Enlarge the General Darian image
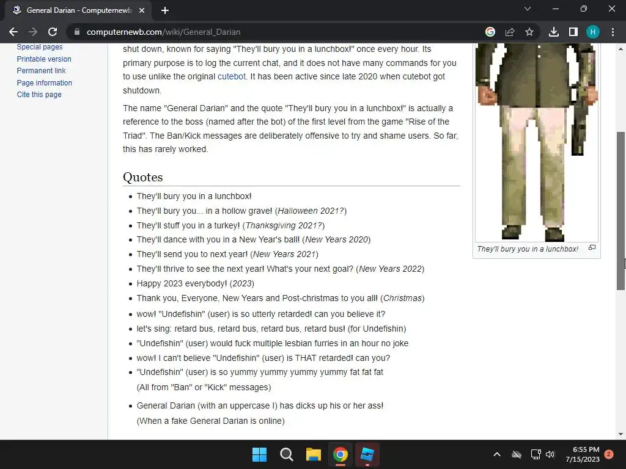The image size is (626, 469). [x=537, y=142]
